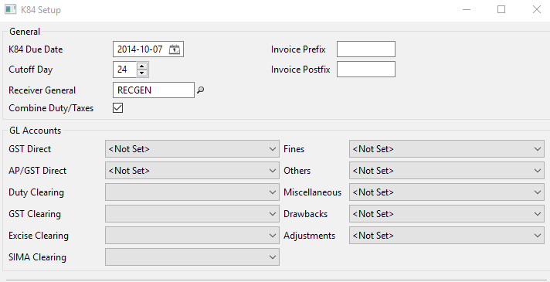Open the K84 Due Date calendar picker
The height and width of the screenshot is (282, 550).
click(x=175, y=49)
